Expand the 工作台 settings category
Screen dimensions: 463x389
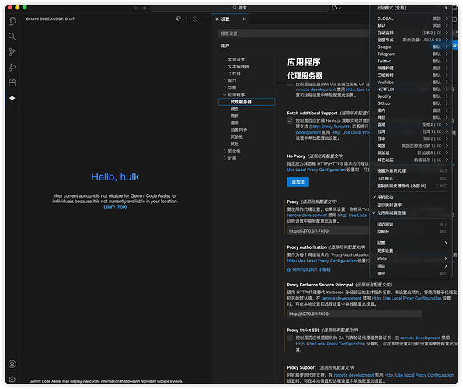coord(234,74)
